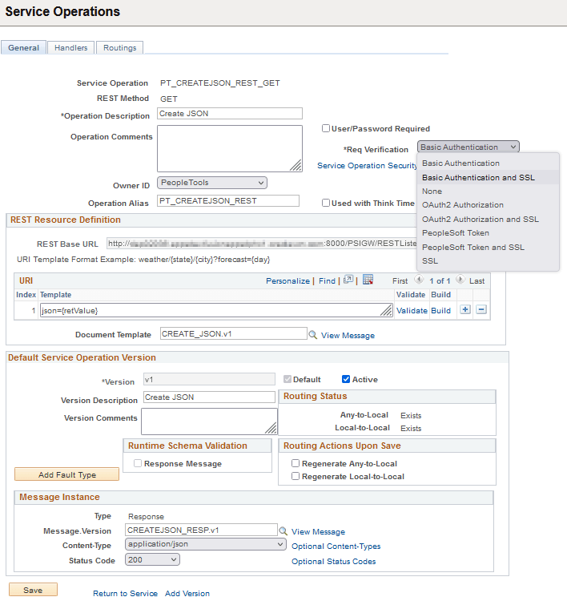Enable Response Message schema validation
The height and width of the screenshot is (601, 567).
pyautogui.click(x=138, y=463)
